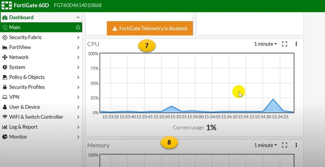Open the System menu
The width and height of the screenshot is (325, 167).
coord(41,67)
